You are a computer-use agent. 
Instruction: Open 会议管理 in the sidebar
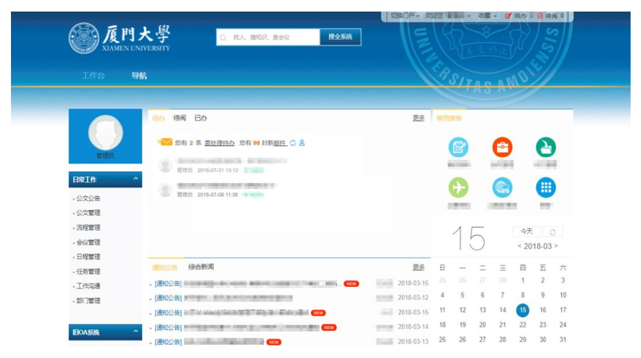click(x=88, y=243)
